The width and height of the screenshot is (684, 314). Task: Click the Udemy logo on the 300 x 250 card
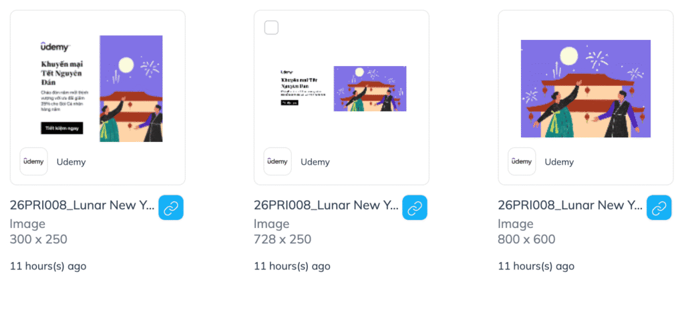pos(34,161)
